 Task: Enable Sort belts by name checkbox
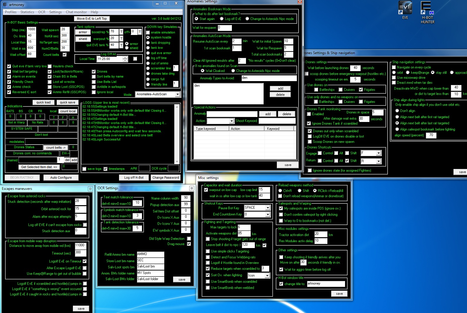pos(94,77)
